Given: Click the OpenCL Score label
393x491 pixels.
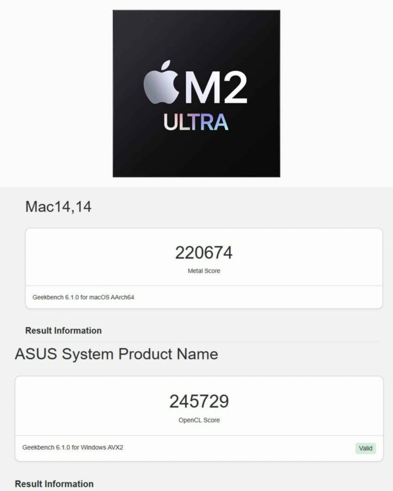Looking at the screenshot, I should 199,420.
